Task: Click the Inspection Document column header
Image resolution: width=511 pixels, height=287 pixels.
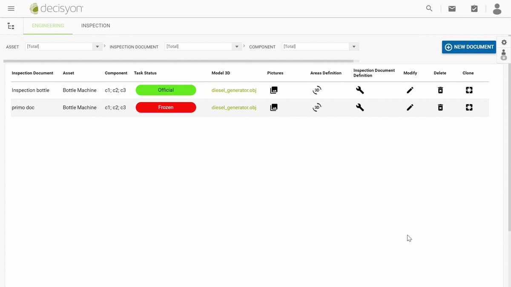Action: coord(32,73)
